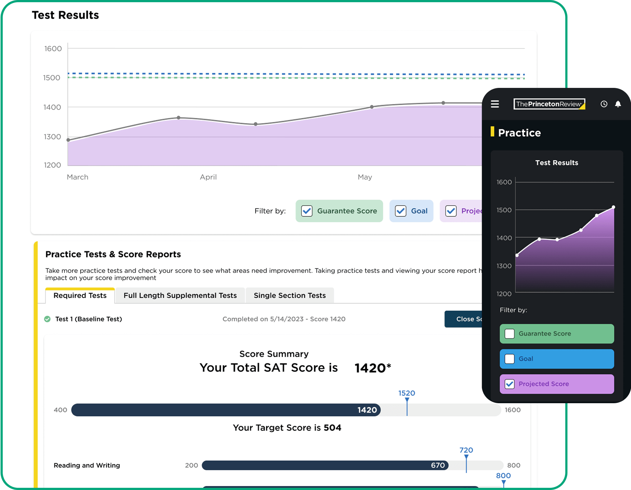631x490 pixels.
Task: Disable Projected Score in mobile panel
Action: click(509, 384)
